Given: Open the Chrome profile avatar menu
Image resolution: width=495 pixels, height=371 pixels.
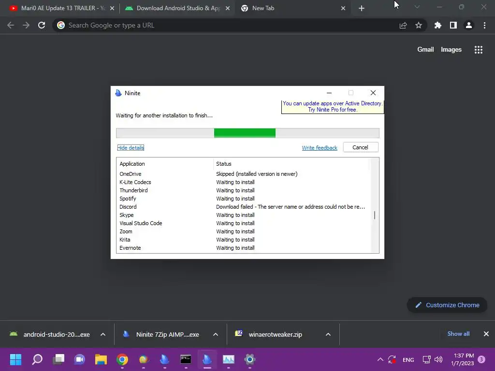Looking at the screenshot, I should tap(469, 25).
